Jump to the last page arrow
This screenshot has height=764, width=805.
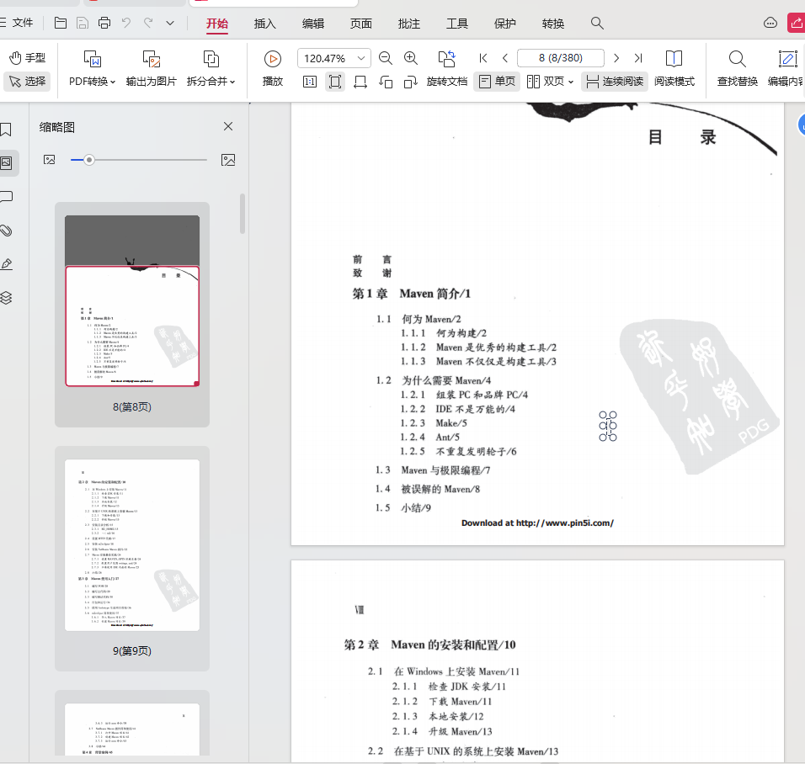[x=638, y=58]
